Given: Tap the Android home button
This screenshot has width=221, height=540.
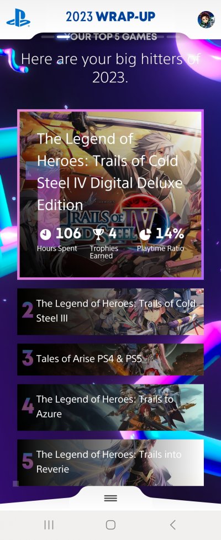Looking at the screenshot, I should point(110,525).
